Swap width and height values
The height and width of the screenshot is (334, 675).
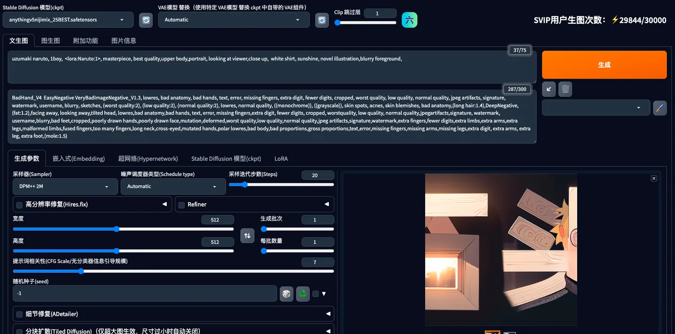(x=247, y=236)
